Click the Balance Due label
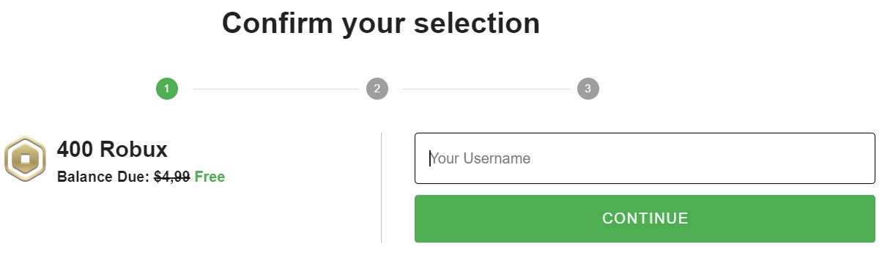The width and height of the screenshot is (882, 269). coord(103,177)
